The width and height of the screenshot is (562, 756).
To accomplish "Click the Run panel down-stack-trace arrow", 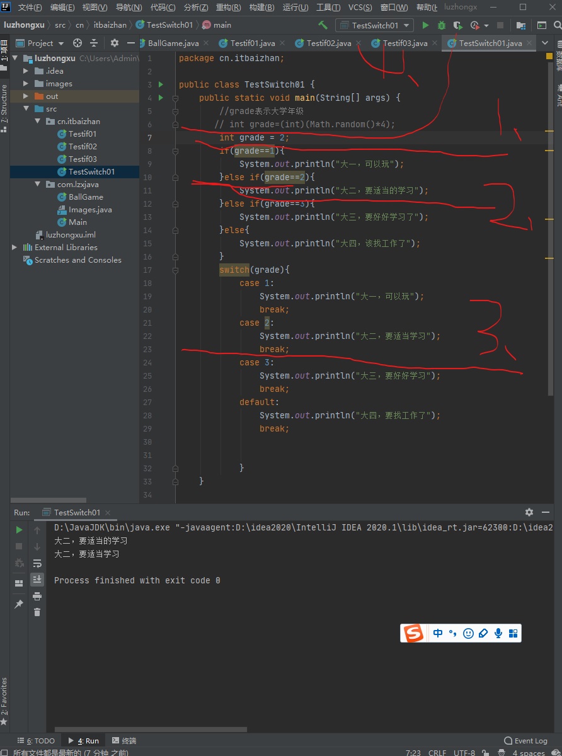I will 37,547.
